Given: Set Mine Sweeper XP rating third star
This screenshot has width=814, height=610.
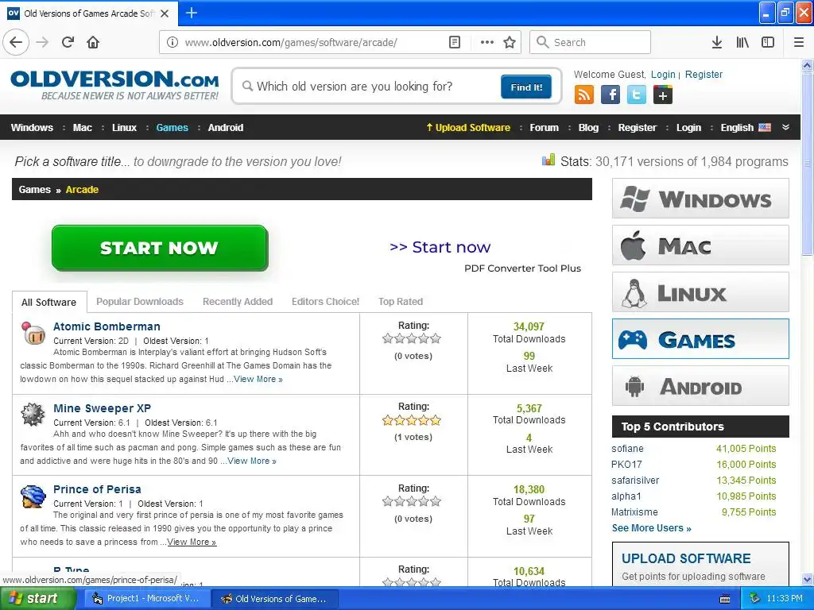Looking at the screenshot, I should pos(412,420).
